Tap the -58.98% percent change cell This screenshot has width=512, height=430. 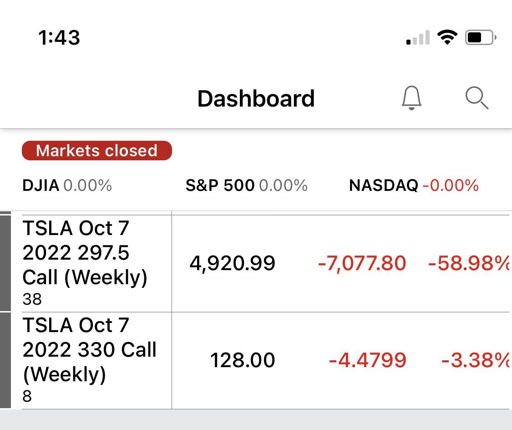(x=469, y=263)
